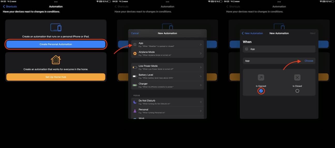
Task: Expand the Personal focus row chevron
Action: pyautogui.click(x=201, y=111)
